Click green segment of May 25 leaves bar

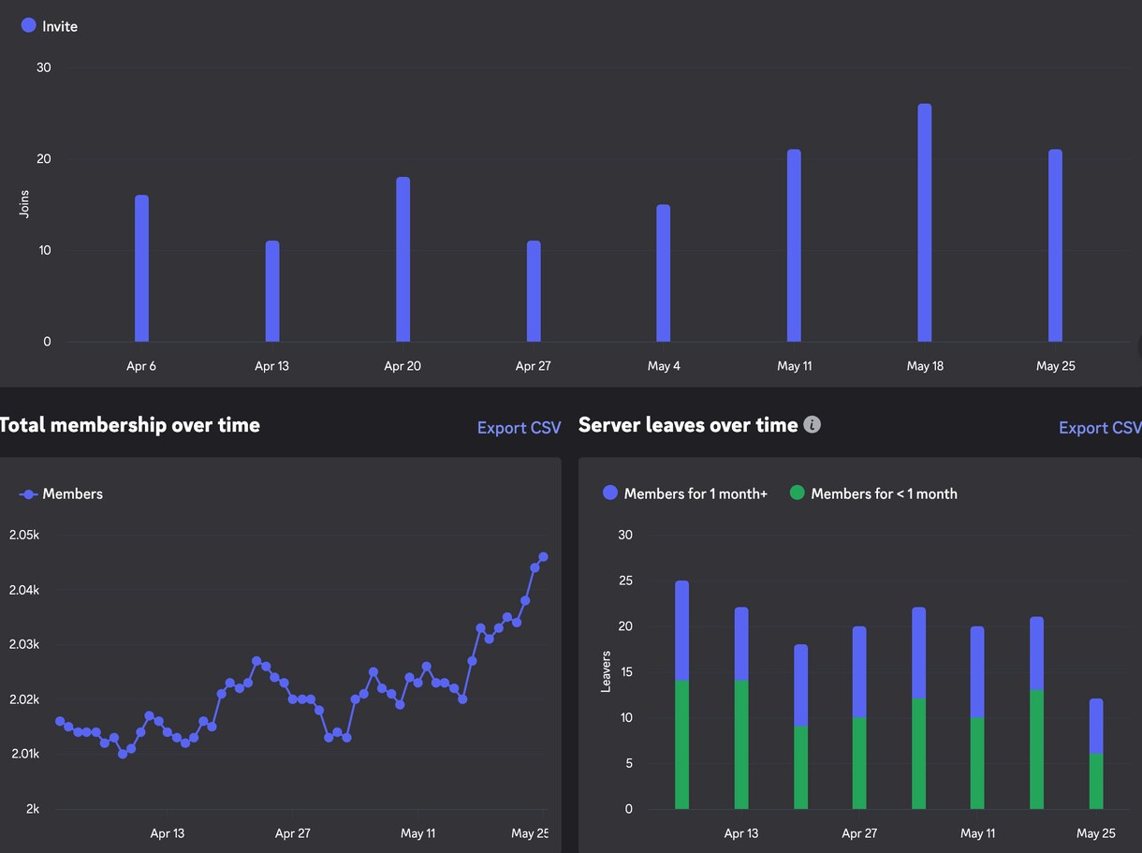(x=1096, y=782)
